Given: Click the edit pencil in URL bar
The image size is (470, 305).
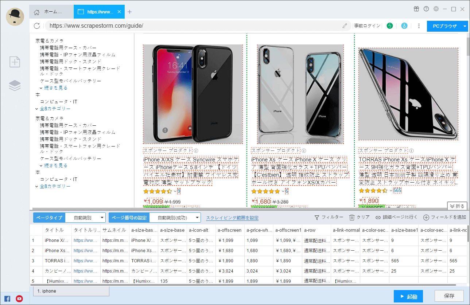Looking at the screenshot, I should click(x=345, y=26).
